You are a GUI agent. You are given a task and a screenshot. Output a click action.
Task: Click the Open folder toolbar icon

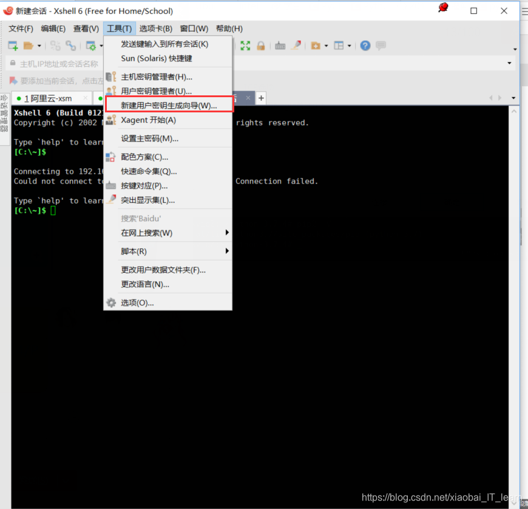pyautogui.click(x=29, y=46)
